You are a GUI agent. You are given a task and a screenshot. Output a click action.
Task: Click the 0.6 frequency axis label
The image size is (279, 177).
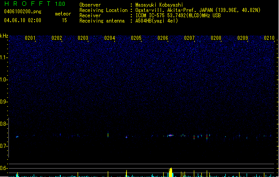coord(4,168)
